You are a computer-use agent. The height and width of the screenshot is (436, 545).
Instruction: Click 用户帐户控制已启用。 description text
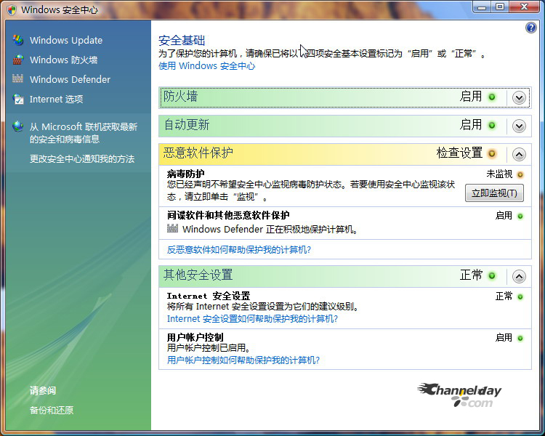tap(209, 347)
